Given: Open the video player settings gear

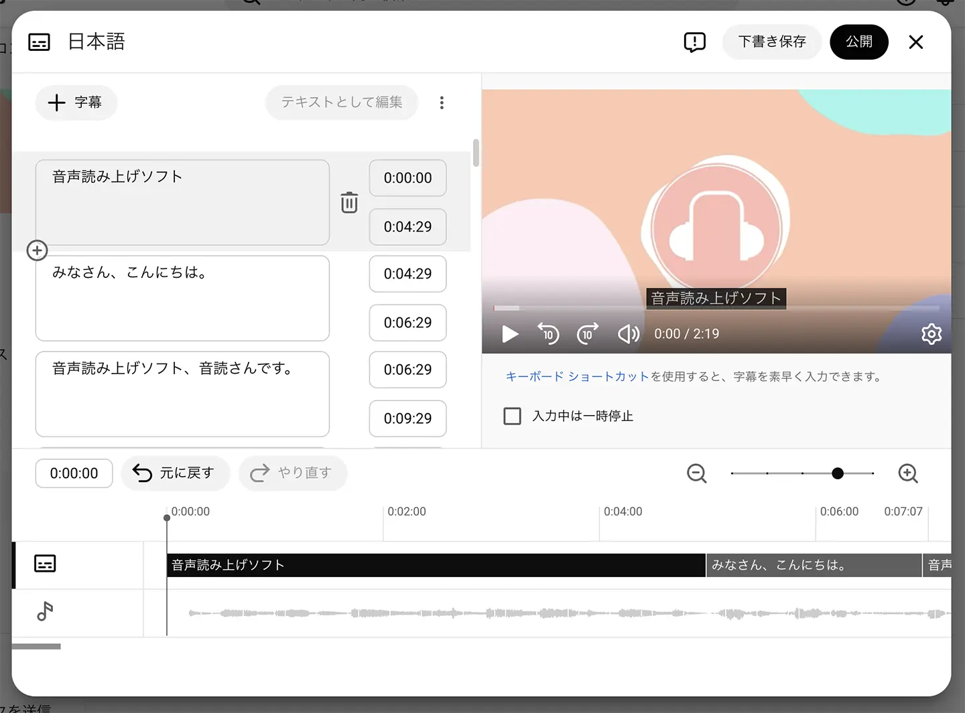Looking at the screenshot, I should pyautogui.click(x=931, y=334).
